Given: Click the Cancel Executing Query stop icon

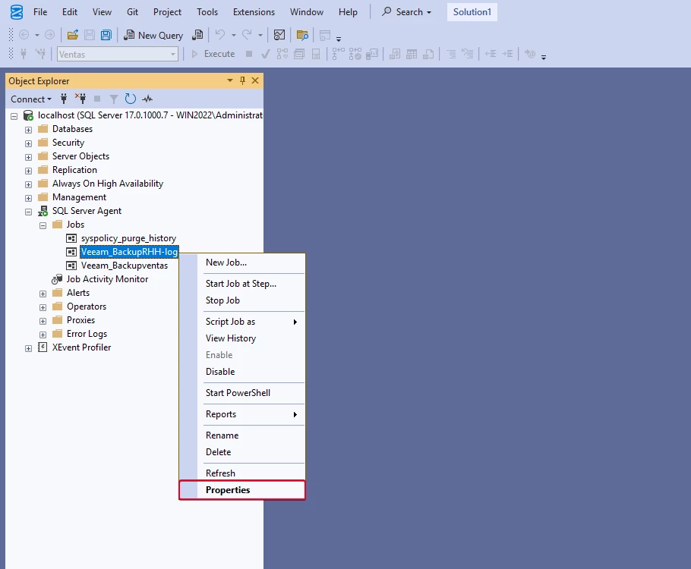Looking at the screenshot, I should tap(249, 54).
